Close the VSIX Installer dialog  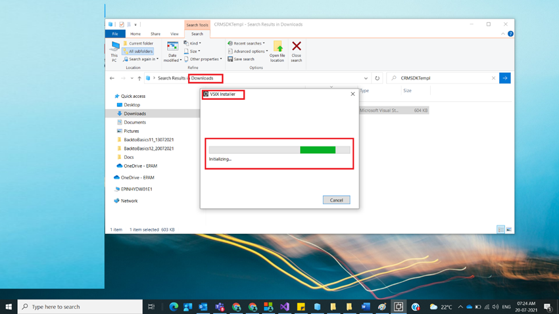(352, 94)
